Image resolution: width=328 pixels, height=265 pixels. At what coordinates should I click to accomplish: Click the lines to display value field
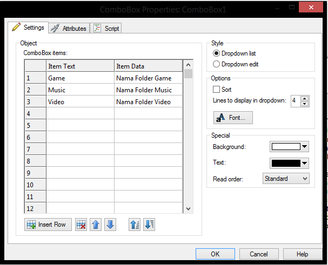click(x=296, y=101)
